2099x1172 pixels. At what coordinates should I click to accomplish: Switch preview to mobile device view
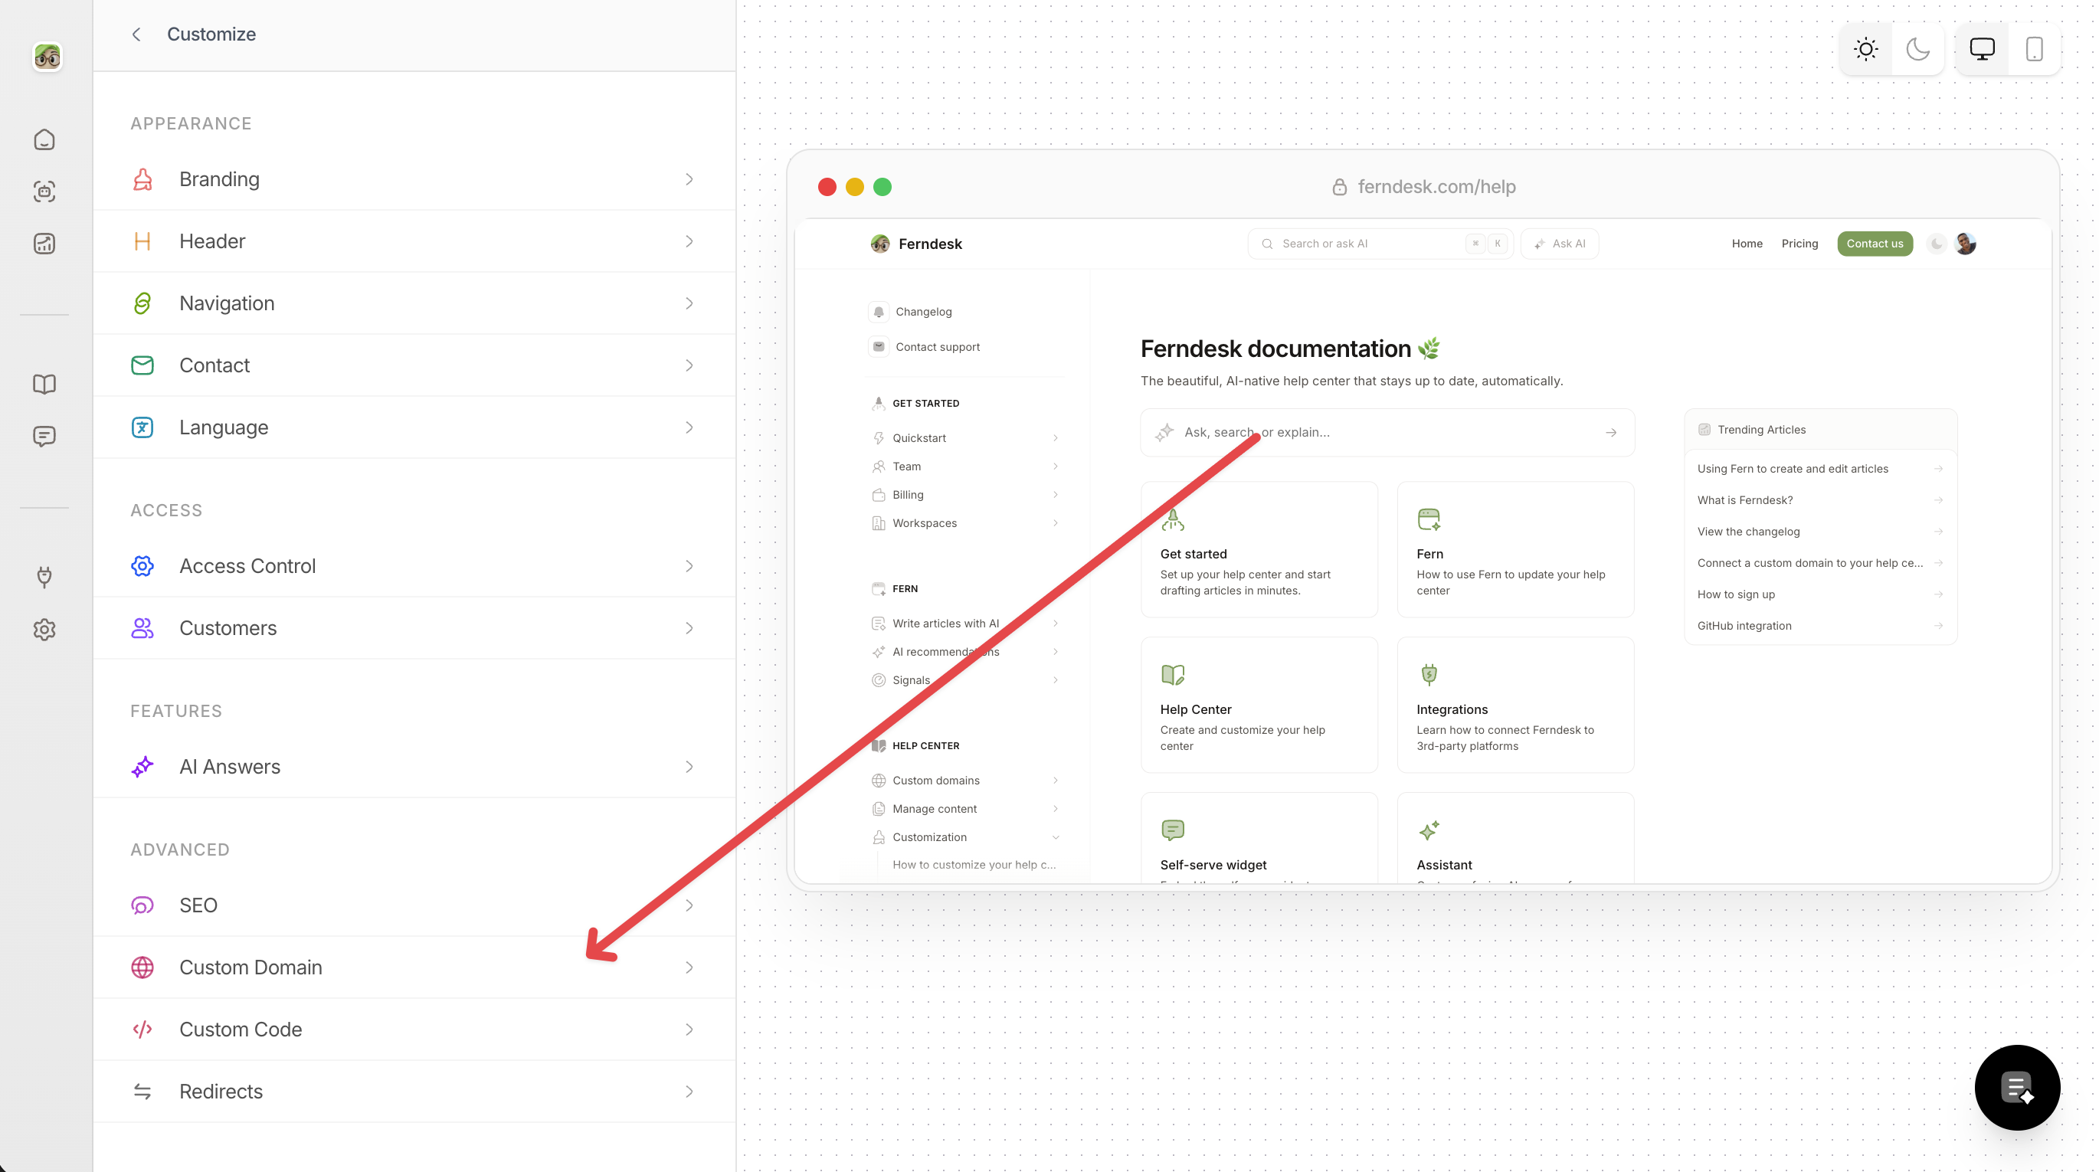pyautogui.click(x=2034, y=49)
